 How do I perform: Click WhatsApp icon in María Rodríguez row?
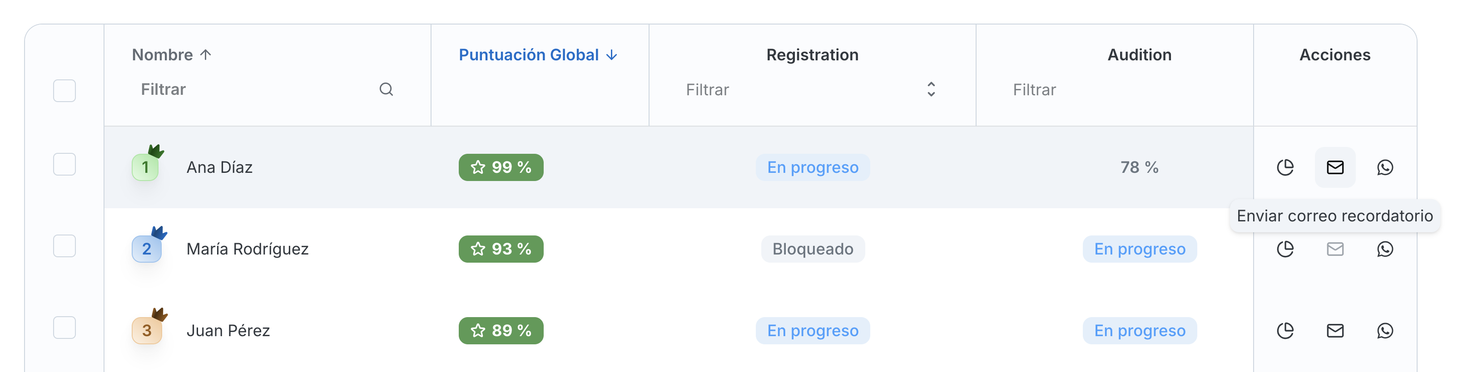point(1384,249)
